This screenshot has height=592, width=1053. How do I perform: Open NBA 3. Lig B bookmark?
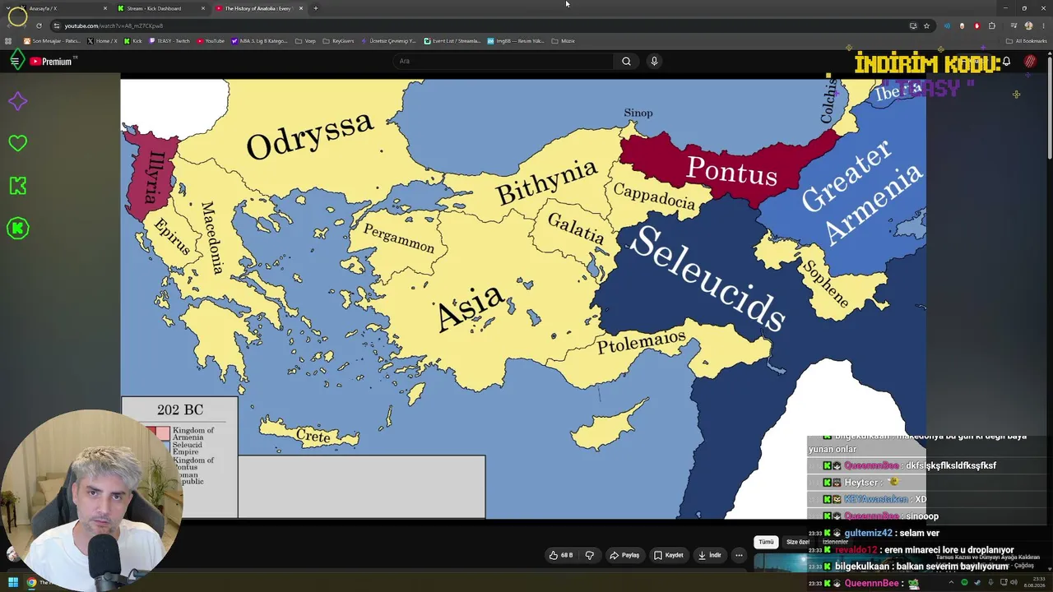coord(259,41)
